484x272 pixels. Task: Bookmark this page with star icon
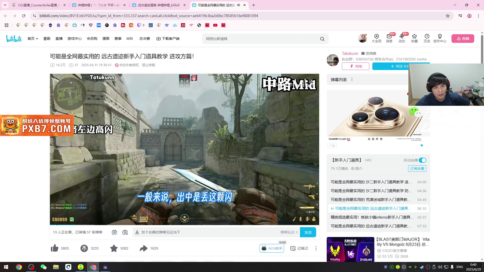448,16
